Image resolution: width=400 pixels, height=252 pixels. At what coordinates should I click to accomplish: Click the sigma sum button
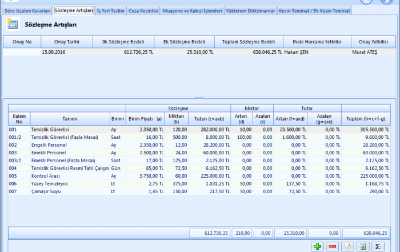pyautogui.click(x=377, y=246)
